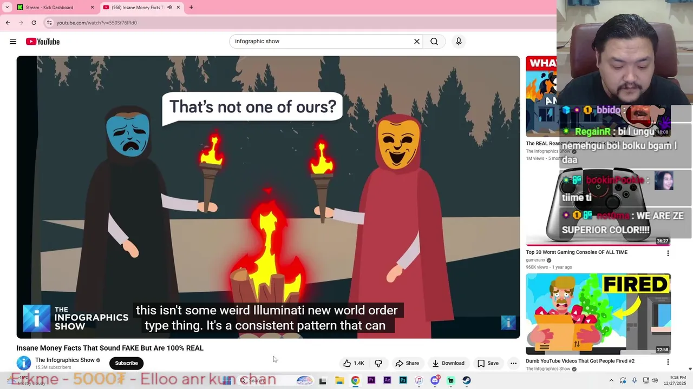Open The Infographics Show channel avatar
This screenshot has height=389, width=693.
pos(23,363)
